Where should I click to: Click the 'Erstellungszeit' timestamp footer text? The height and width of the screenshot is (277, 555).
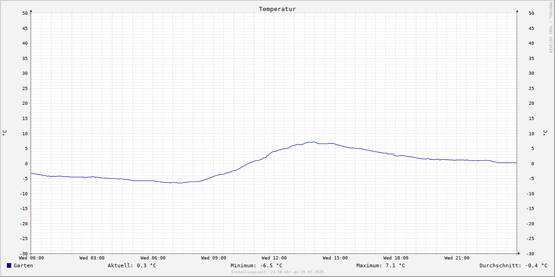pyautogui.click(x=277, y=272)
